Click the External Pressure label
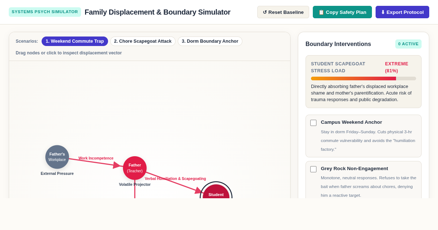This screenshot has height=230, width=438. (x=57, y=173)
